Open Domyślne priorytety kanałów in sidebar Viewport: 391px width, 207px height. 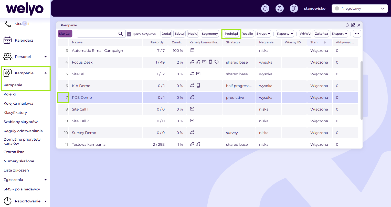[x=22, y=141]
